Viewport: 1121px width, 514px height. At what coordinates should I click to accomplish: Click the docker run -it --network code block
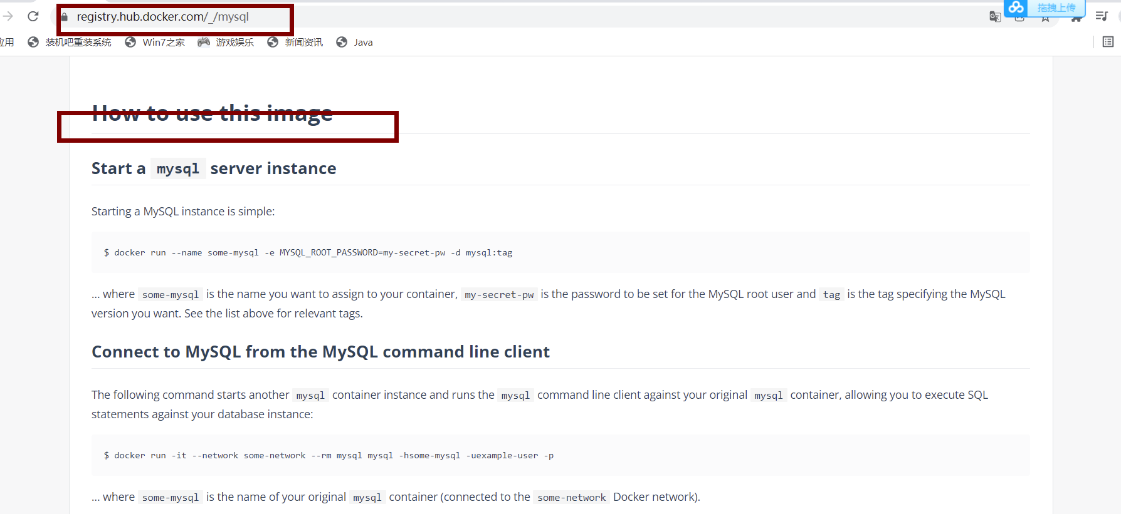tap(560, 455)
